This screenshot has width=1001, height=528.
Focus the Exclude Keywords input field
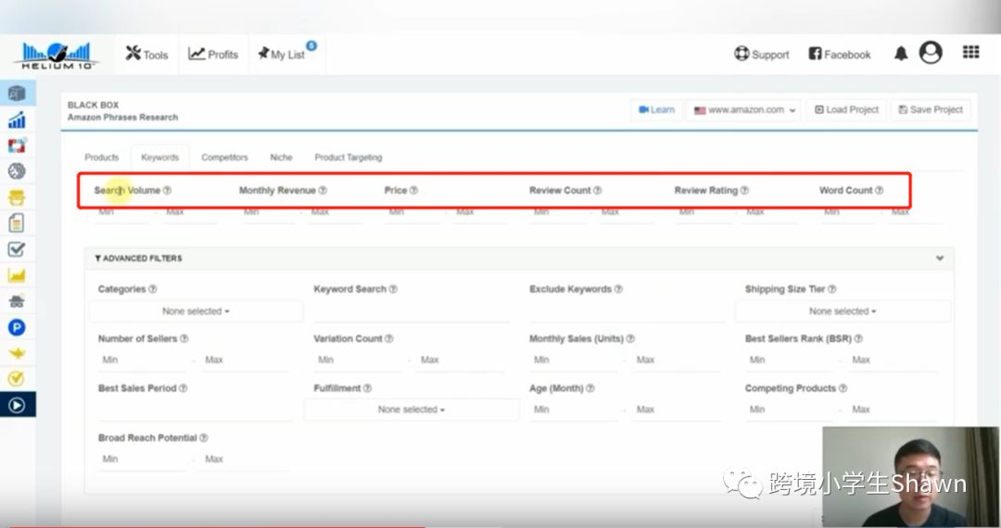tap(627, 312)
